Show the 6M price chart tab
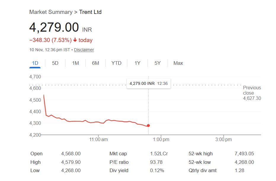This screenshot has width=276, height=181. tap(95, 63)
